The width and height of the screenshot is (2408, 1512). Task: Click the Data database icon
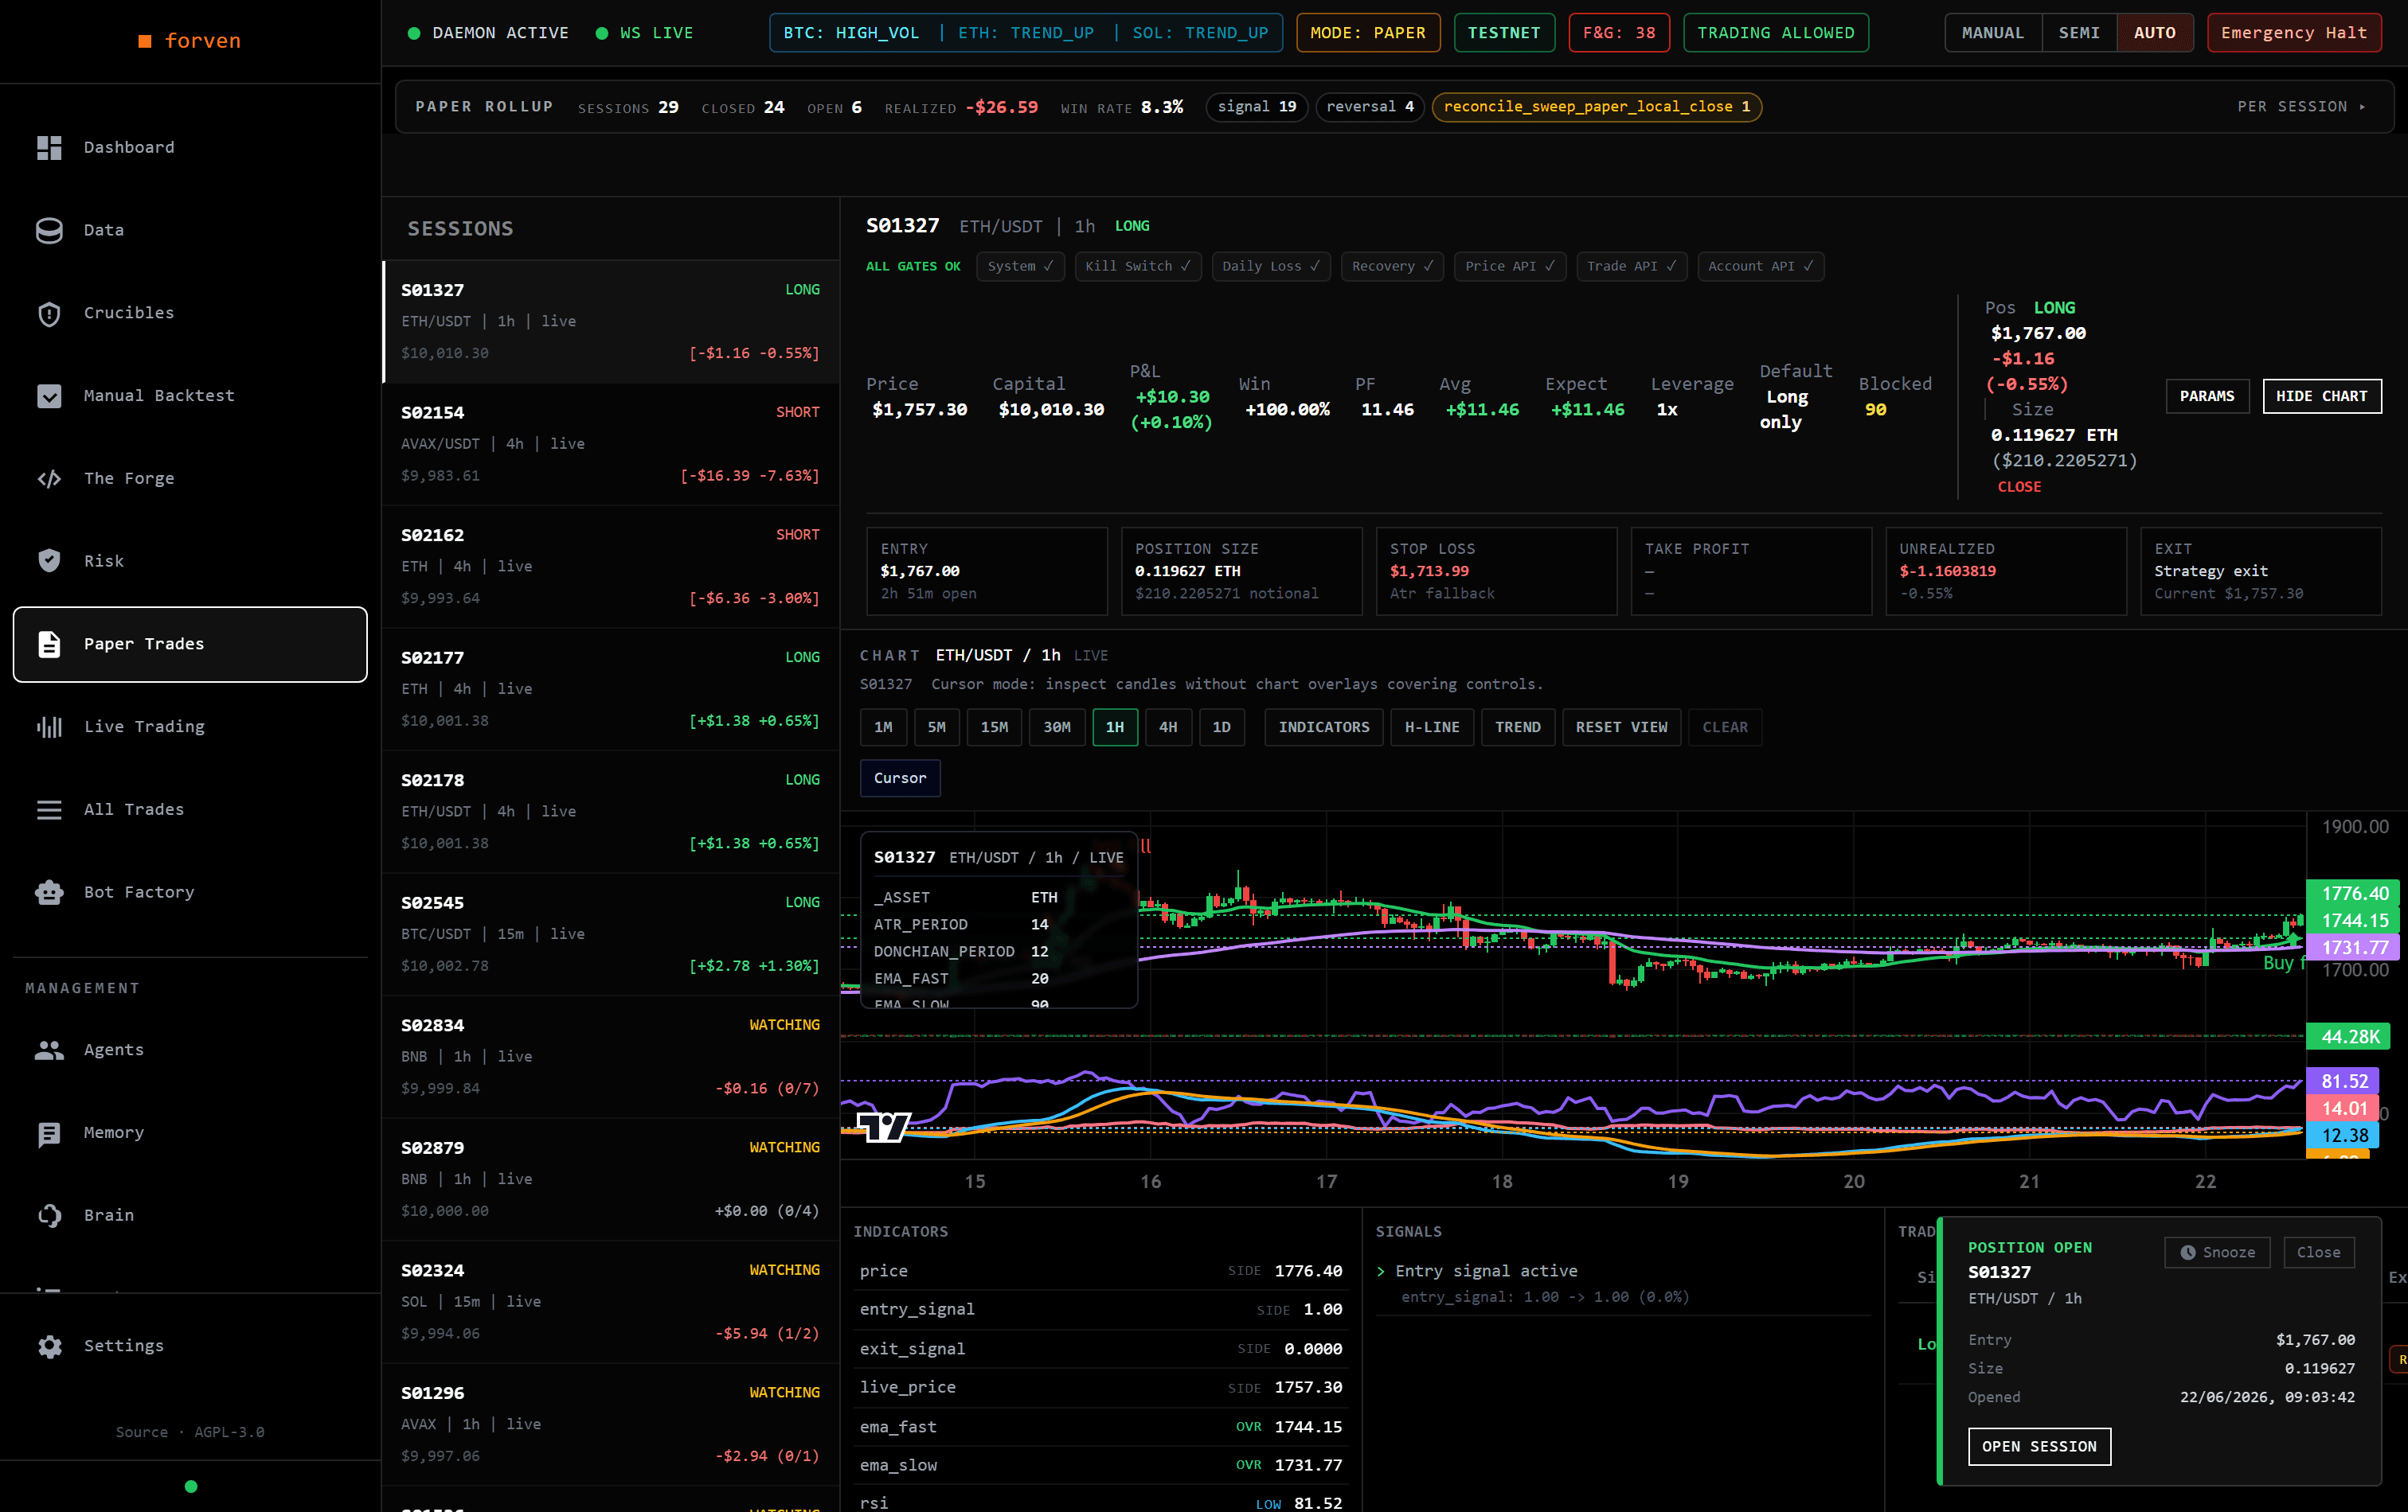point(49,230)
